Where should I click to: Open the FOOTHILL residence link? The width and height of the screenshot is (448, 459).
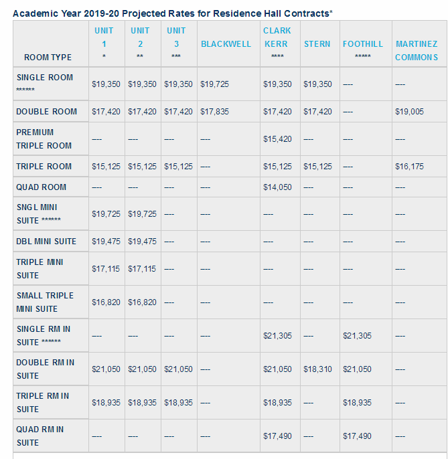point(363,44)
